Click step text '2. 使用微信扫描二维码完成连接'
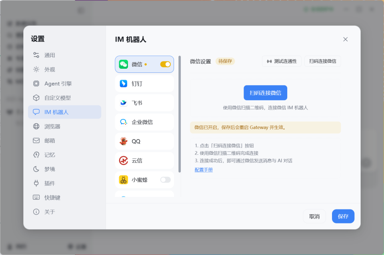384x255 pixels. point(226,153)
